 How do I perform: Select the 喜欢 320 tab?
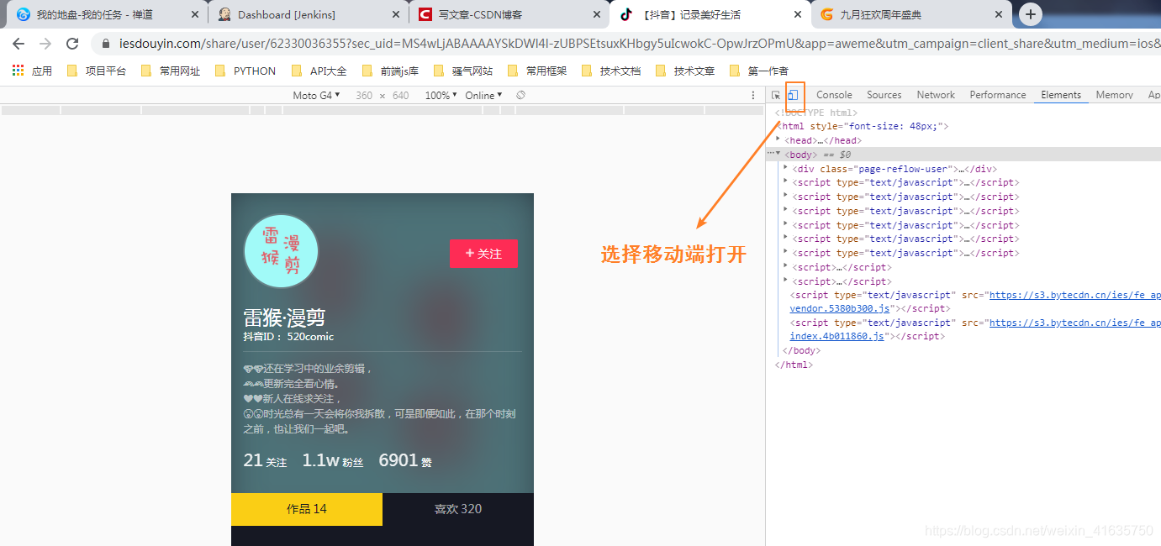click(458, 509)
